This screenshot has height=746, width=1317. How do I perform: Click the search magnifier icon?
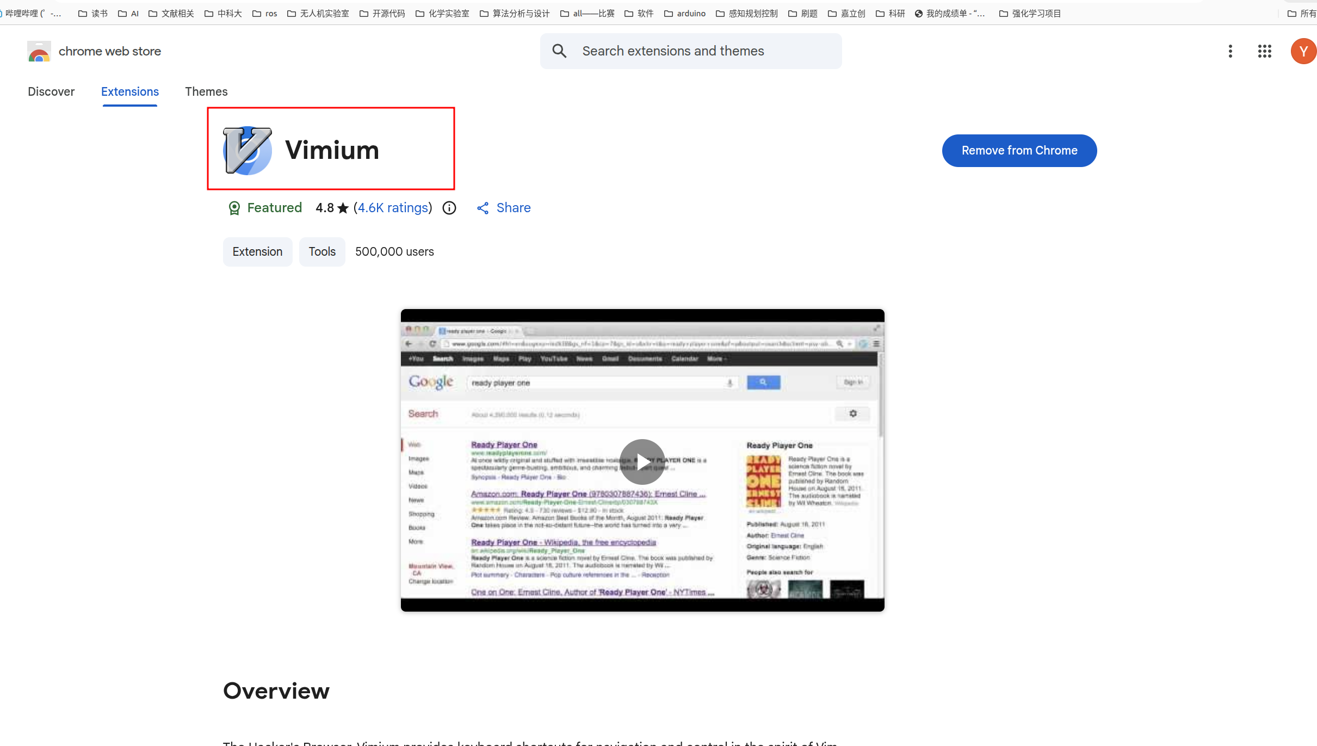coord(559,51)
